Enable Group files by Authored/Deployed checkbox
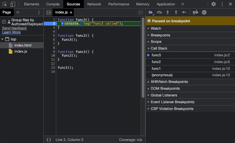The height and width of the screenshot is (143, 235). [4, 22]
